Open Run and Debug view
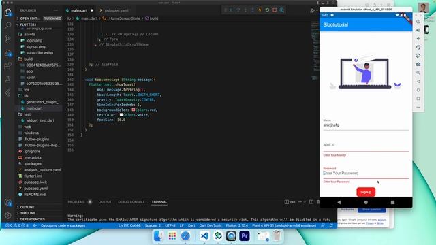 pos(7,53)
